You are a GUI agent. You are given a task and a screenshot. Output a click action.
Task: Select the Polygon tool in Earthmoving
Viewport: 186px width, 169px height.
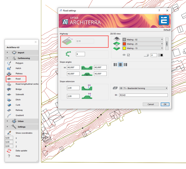click(19, 63)
